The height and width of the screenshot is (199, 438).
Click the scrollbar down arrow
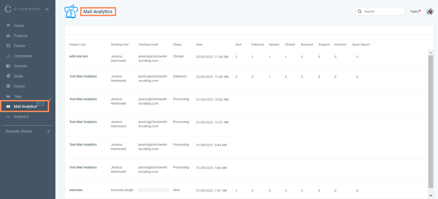pos(431,196)
